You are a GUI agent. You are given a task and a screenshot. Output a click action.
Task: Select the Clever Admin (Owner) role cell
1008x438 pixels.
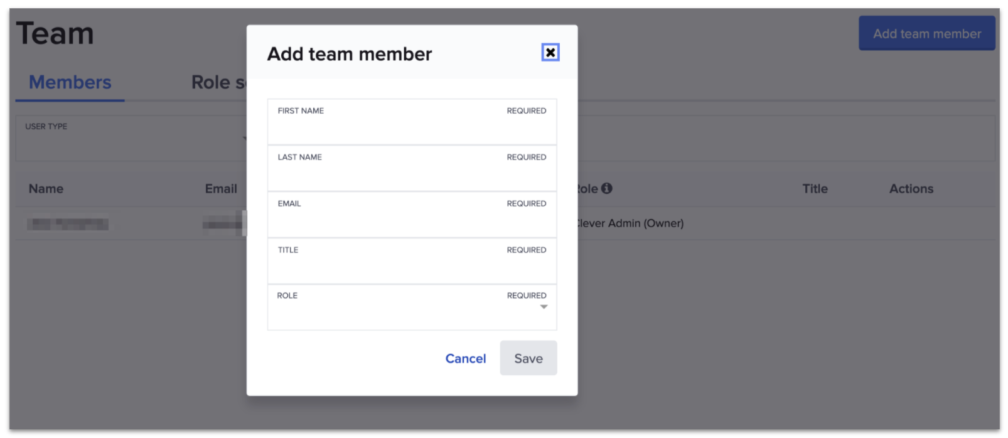click(x=630, y=223)
